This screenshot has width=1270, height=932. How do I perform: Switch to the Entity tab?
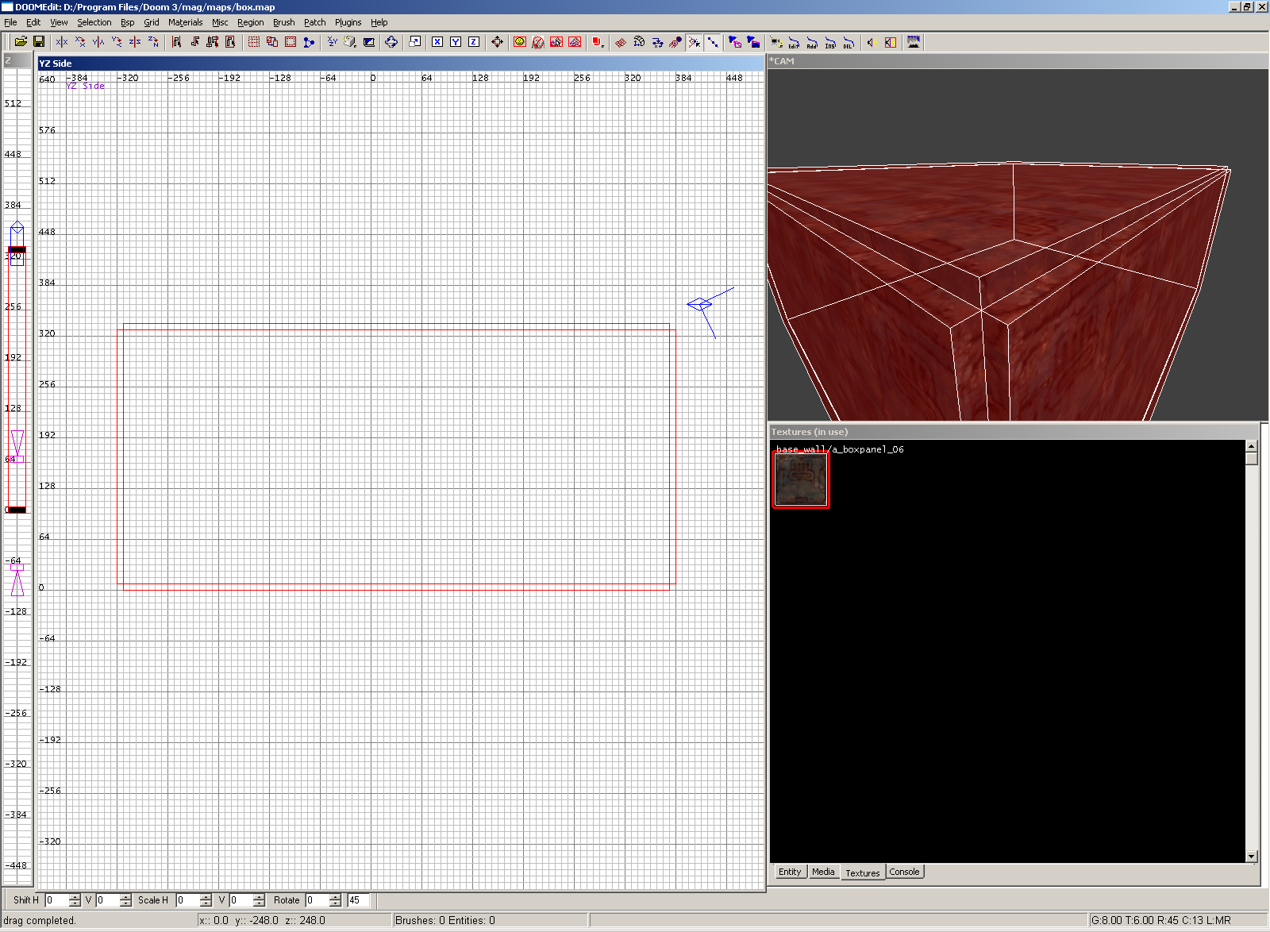tap(790, 872)
